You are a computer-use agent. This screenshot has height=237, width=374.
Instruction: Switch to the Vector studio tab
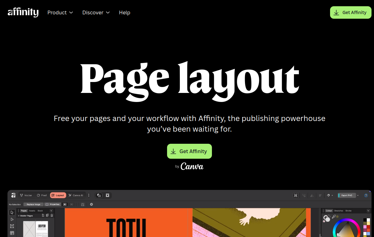pos(26,195)
